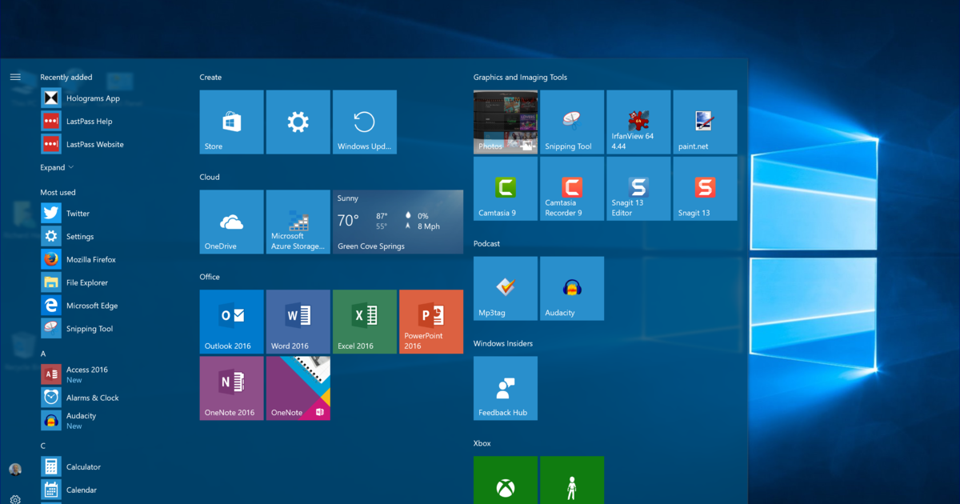Click the Calculator app entry

(83, 467)
